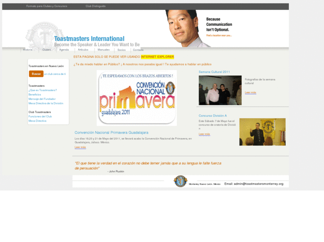
Task: Click the John Ruskin quote text
Action: [148, 166]
